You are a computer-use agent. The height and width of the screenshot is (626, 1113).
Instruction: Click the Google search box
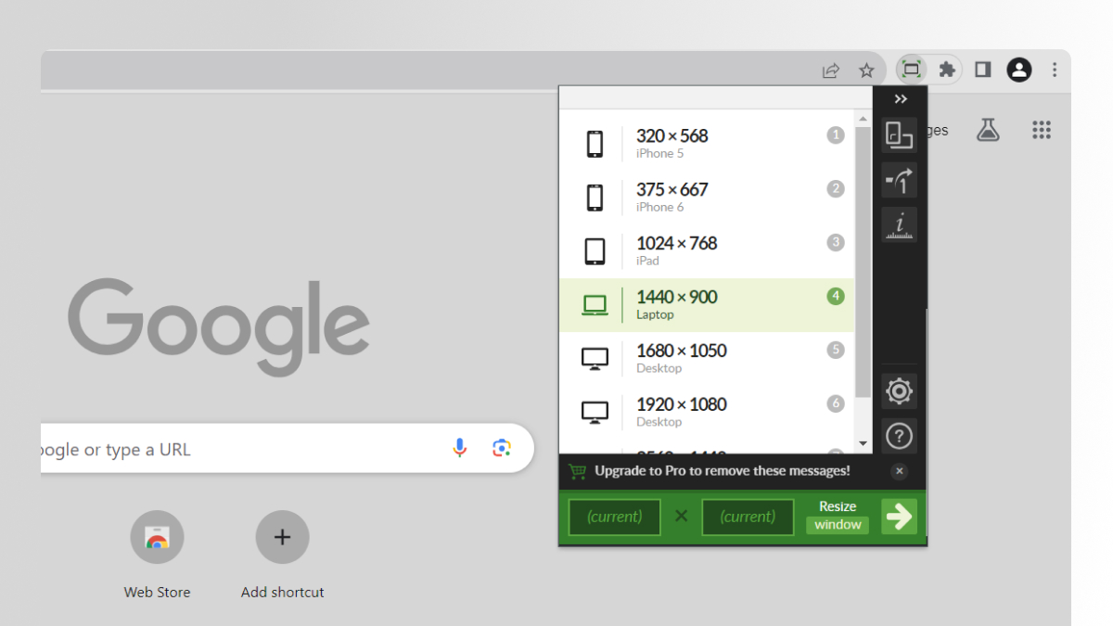288,449
